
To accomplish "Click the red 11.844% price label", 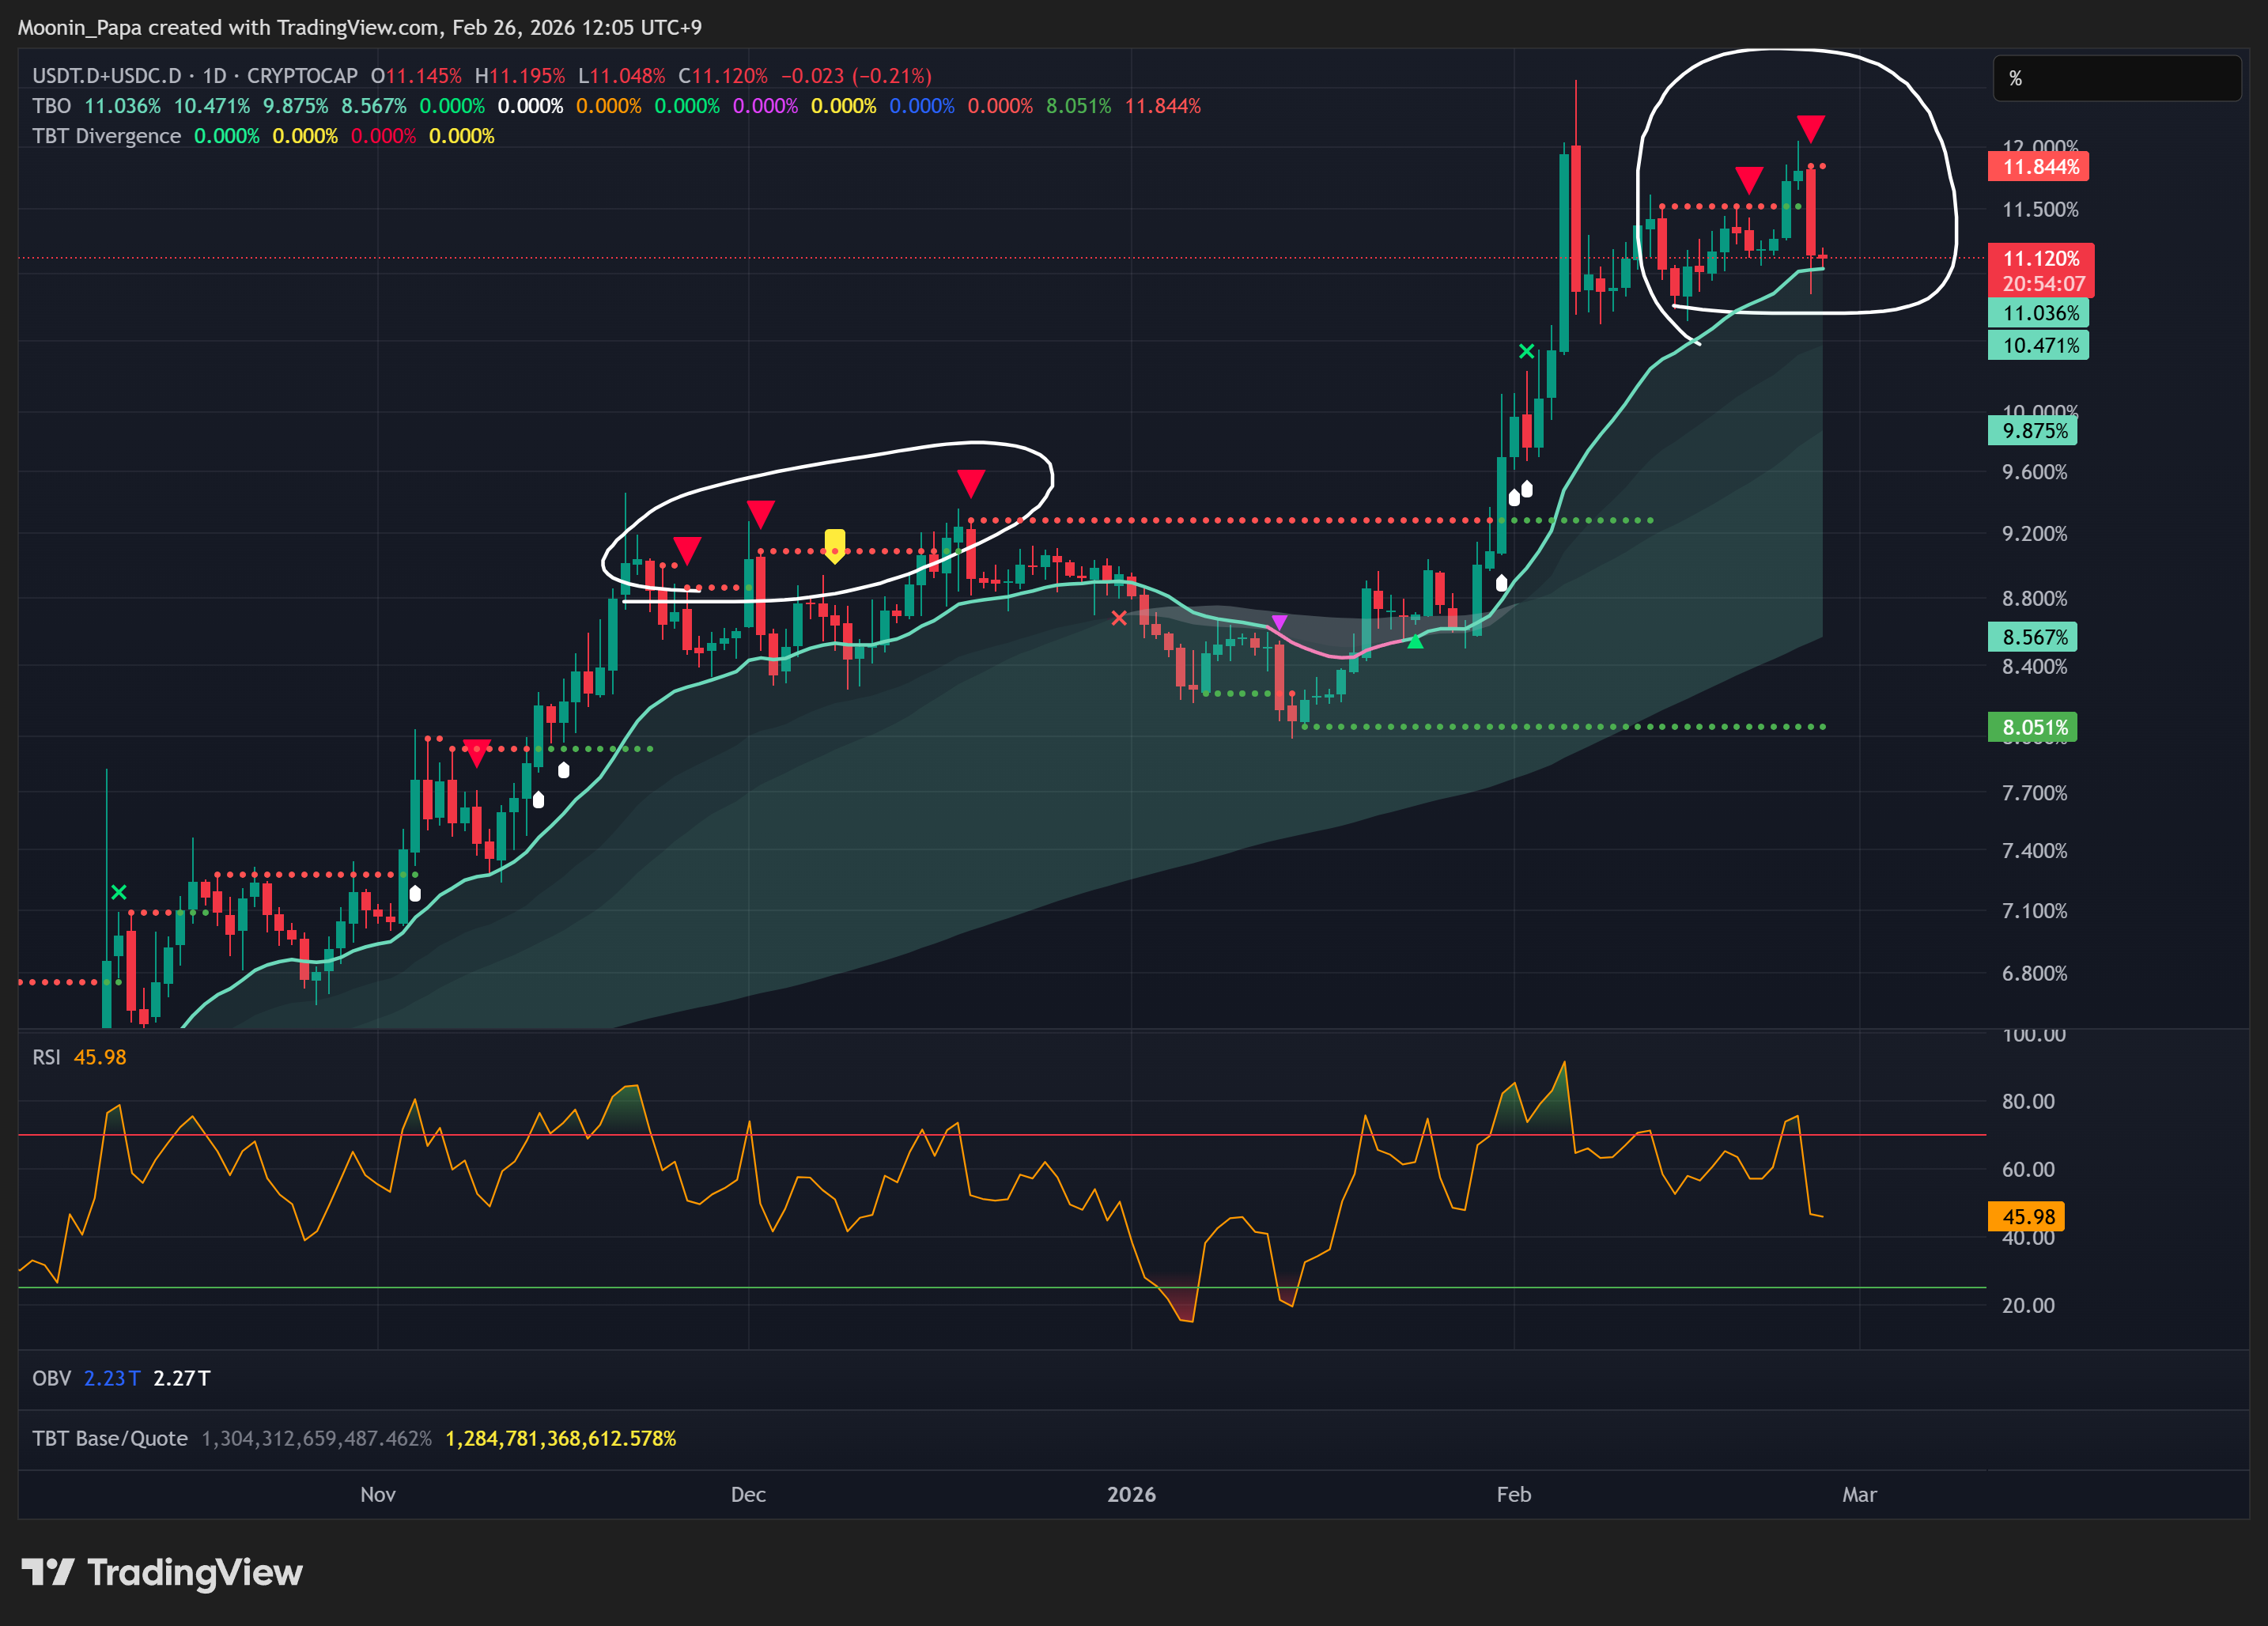I will tap(2039, 167).
